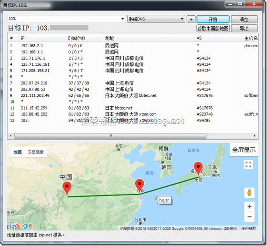Zoom in the map with plus icon
This screenshot has width=267, height=246.
[x=249, y=206]
